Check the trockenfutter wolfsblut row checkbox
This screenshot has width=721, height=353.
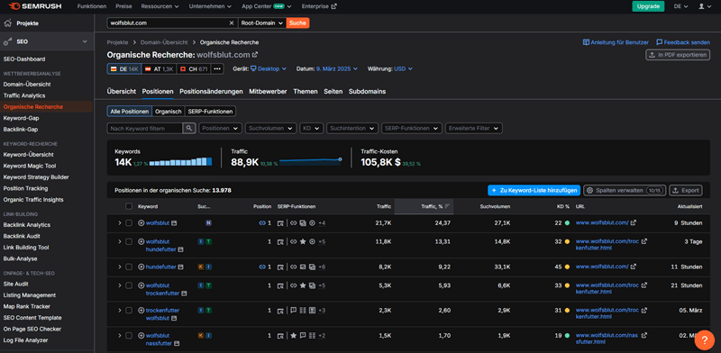click(x=129, y=311)
